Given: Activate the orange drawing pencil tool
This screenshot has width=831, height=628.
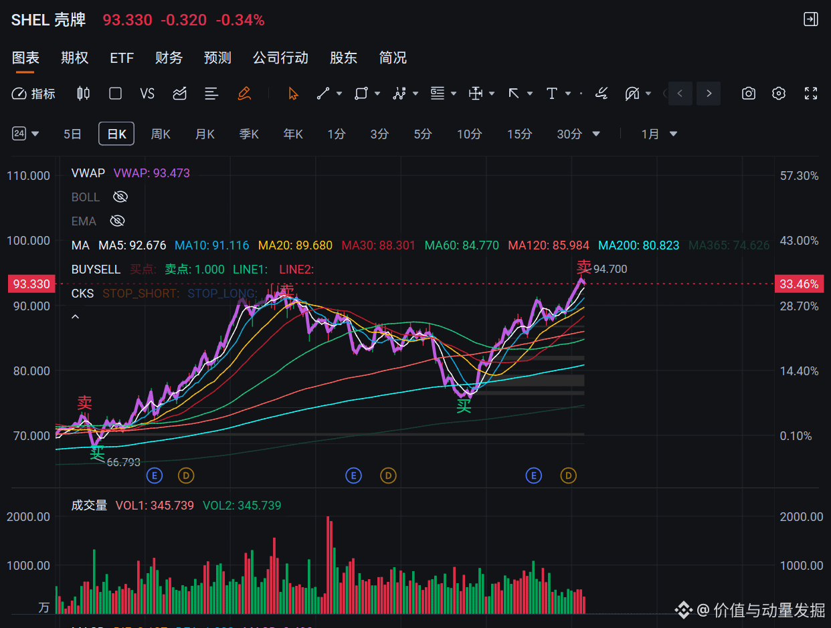Looking at the screenshot, I should pos(244,94).
